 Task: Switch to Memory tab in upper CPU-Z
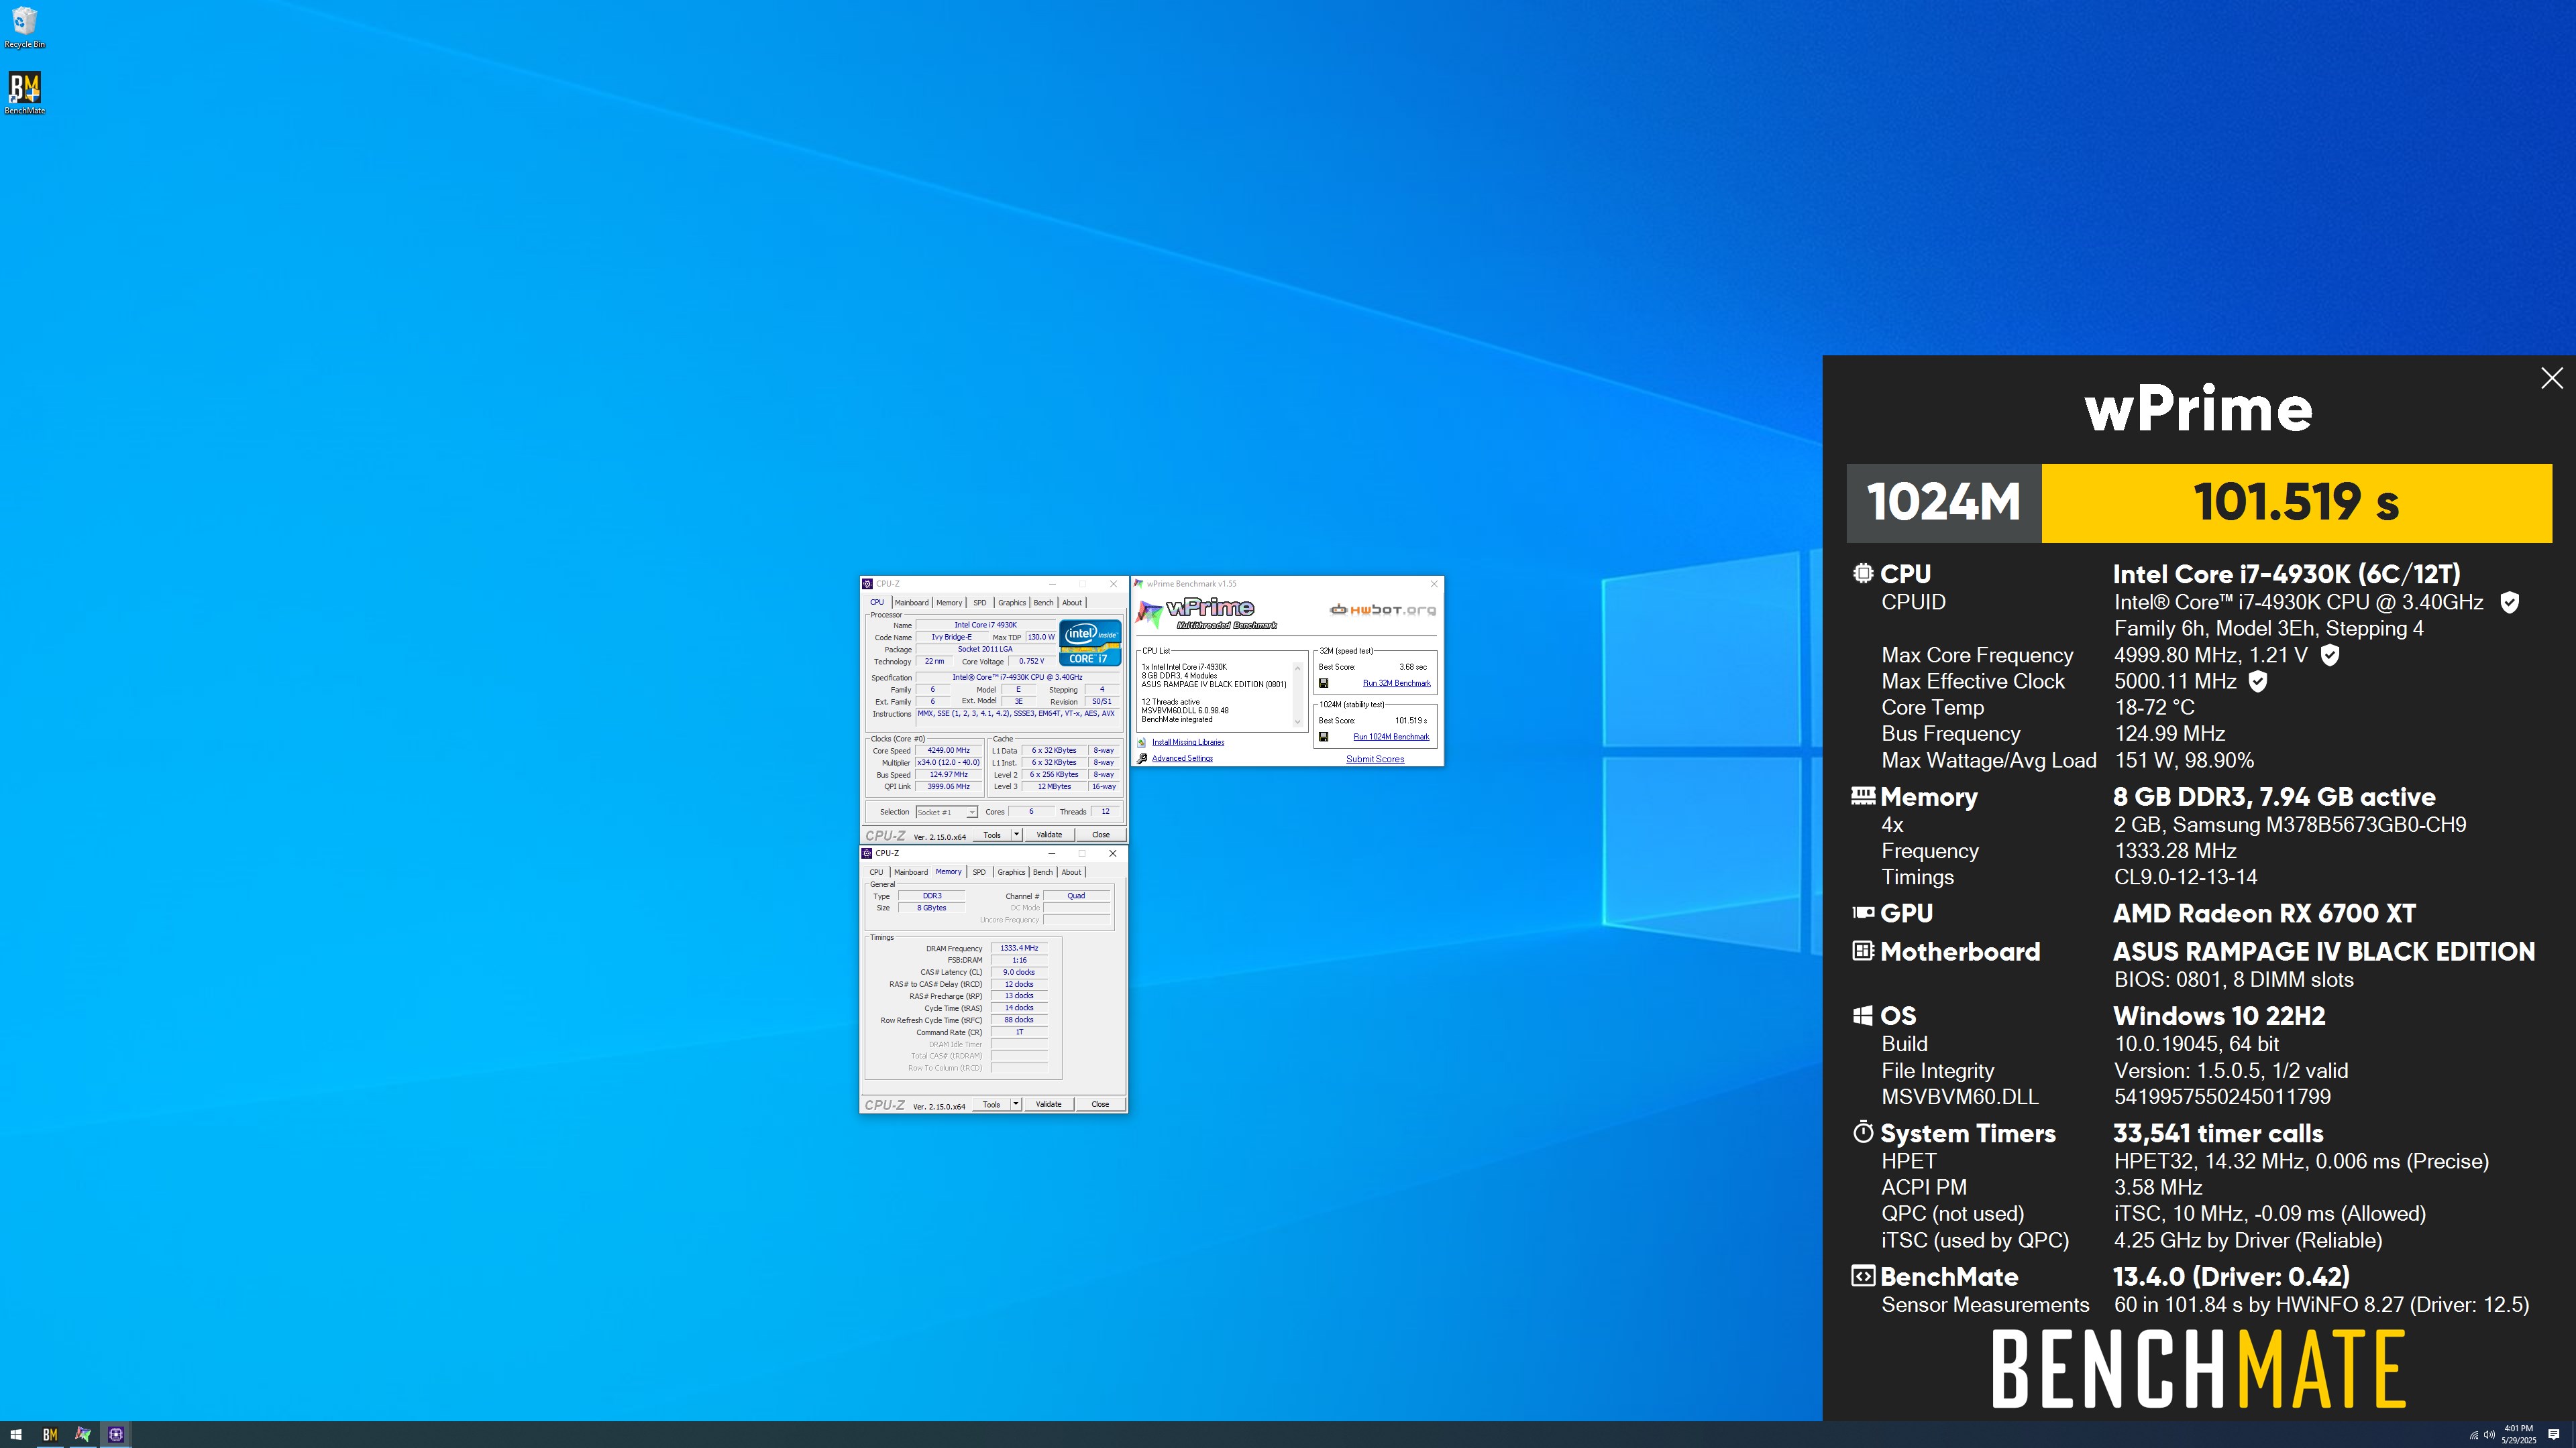point(949,603)
